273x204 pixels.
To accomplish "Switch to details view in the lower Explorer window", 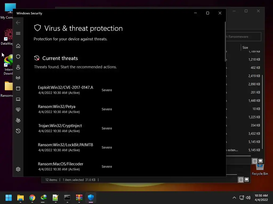I will click(x=241, y=180).
